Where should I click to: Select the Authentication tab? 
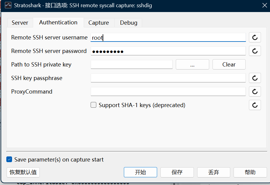[58, 22]
